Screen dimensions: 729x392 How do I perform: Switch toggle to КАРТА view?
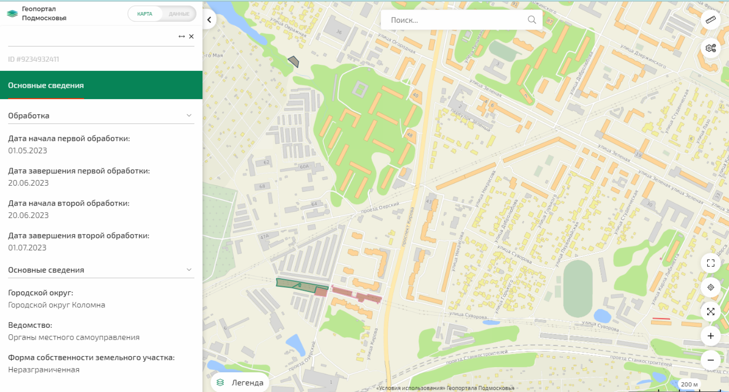tap(145, 14)
